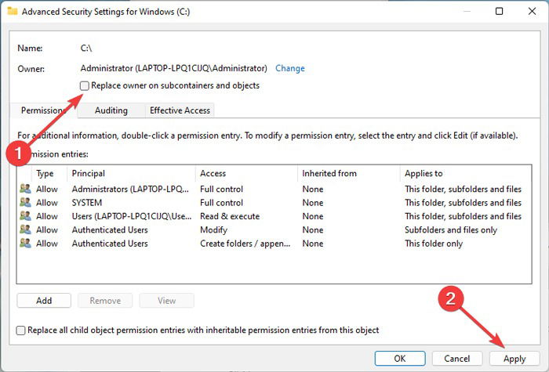Click Full control in the Administrators row
The width and height of the screenshot is (549, 372).
coord(221,190)
